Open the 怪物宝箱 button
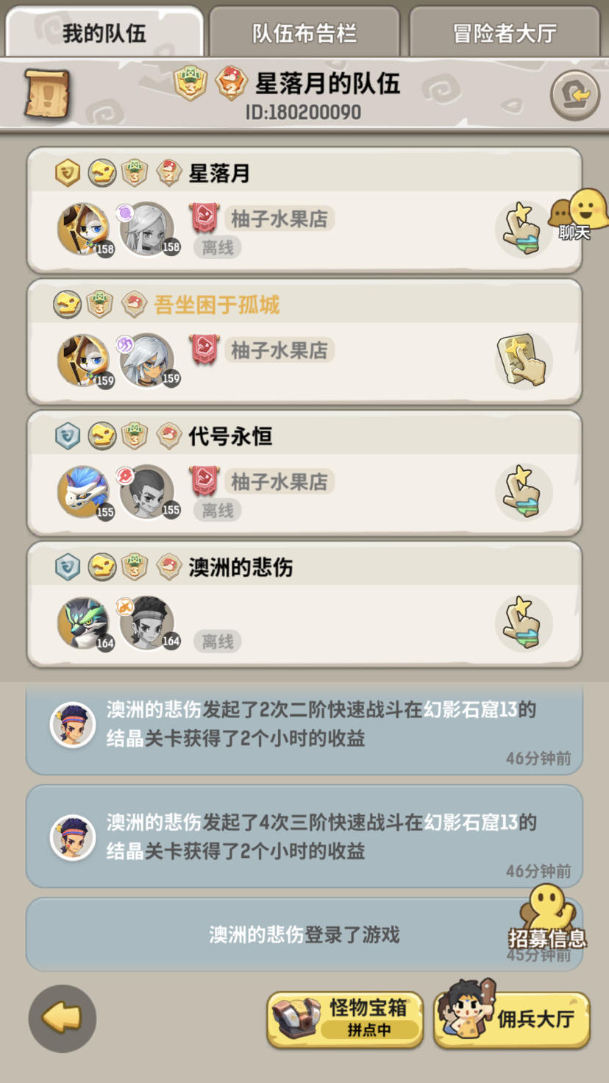The width and height of the screenshot is (609, 1083). pyautogui.click(x=345, y=1019)
